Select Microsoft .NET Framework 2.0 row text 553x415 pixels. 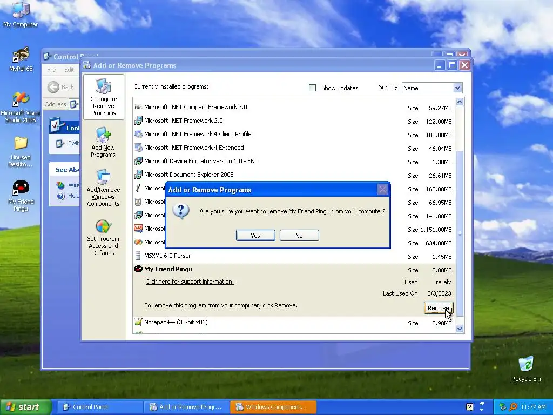tap(184, 121)
